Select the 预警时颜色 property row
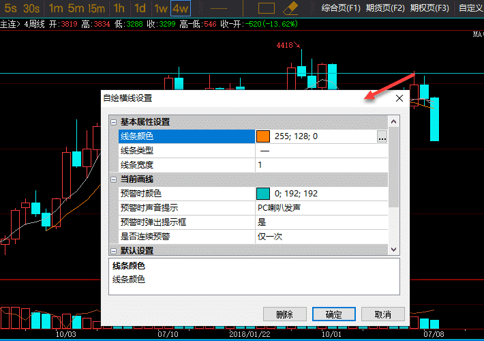Screen dimensions: 484x341 (x=253, y=194)
